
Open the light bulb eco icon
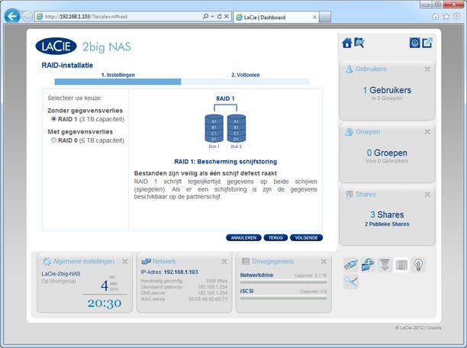coord(418,265)
